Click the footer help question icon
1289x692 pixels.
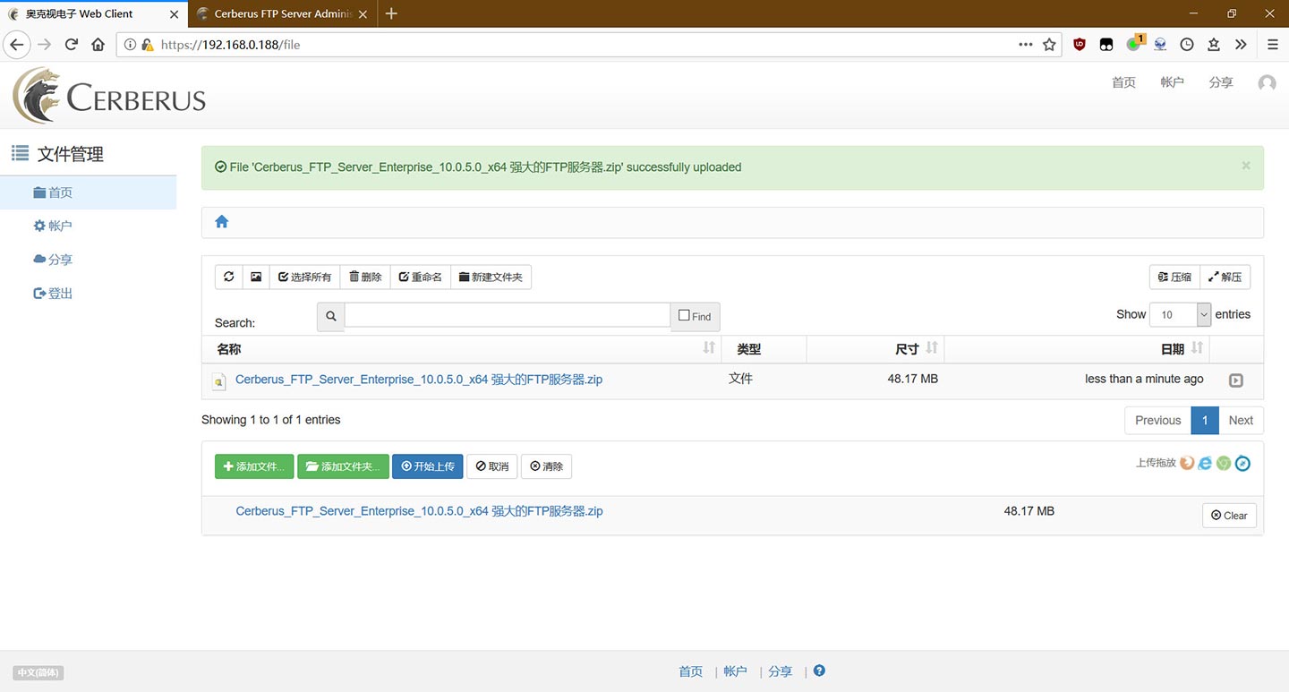(x=819, y=671)
